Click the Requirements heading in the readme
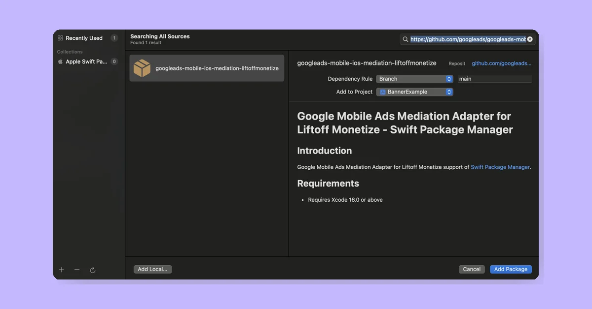This screenshot has width=592, height=309. coord(328,184)
